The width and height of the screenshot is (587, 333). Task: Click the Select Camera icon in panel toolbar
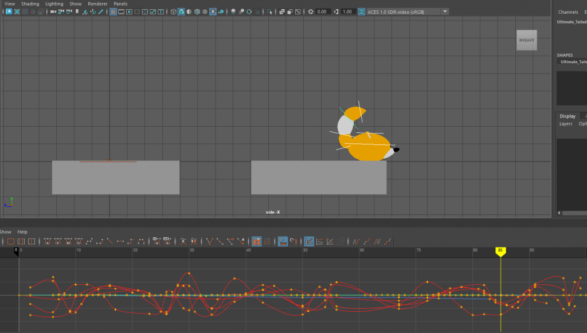pyautogui.click(x=53, y=11)
